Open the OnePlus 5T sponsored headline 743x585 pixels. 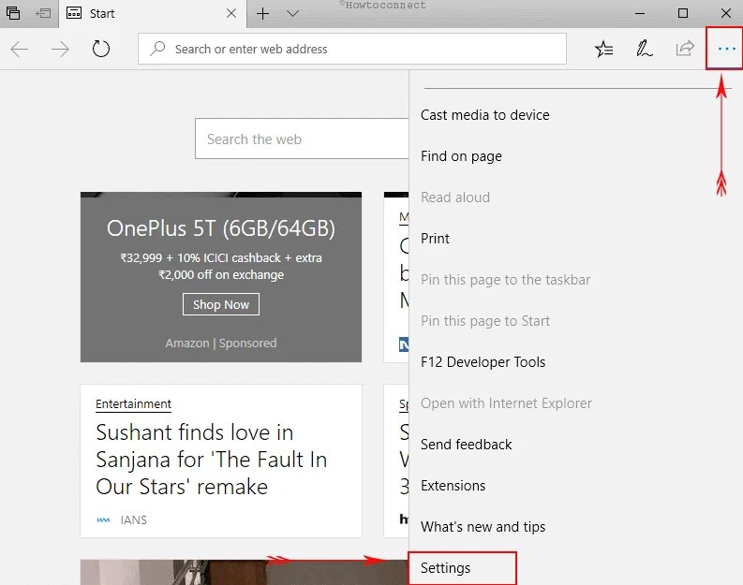(x=221, y=228)
